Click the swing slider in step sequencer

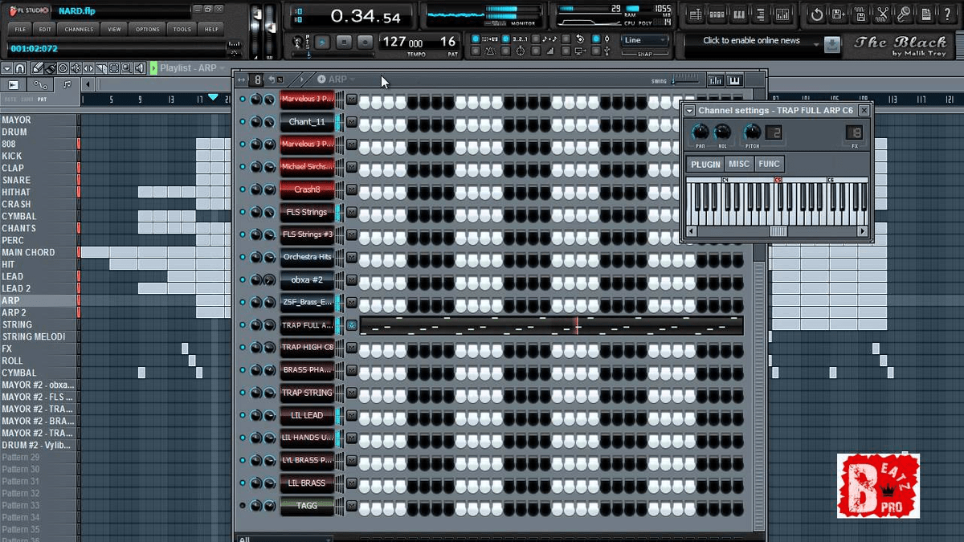(x=685, y=80)
